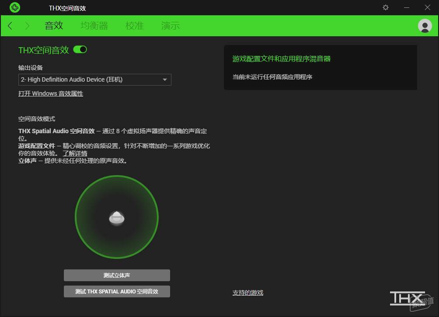The height and width of the screenshot is (317, 439).
Task: Open the 支持的游戏 link
Action: pos(248,293)
